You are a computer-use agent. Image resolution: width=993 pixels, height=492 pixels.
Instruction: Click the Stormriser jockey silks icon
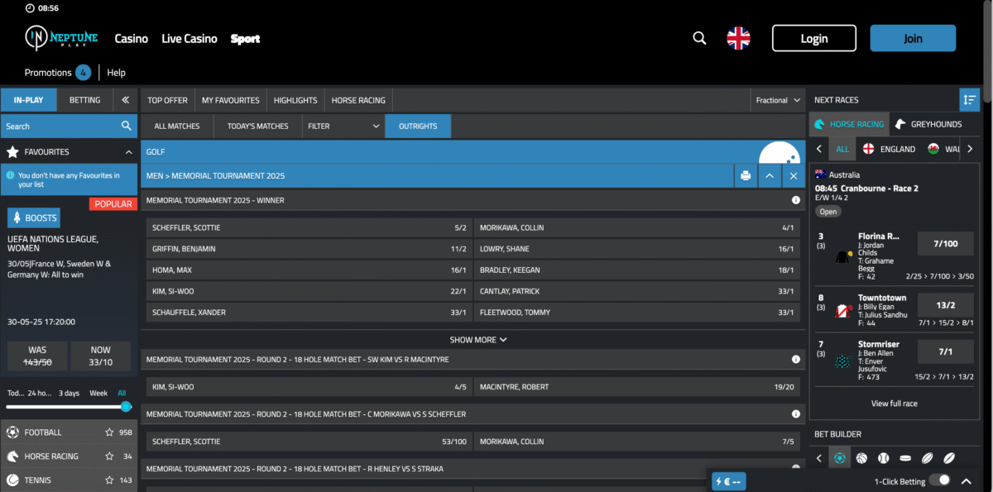point(844,361)
